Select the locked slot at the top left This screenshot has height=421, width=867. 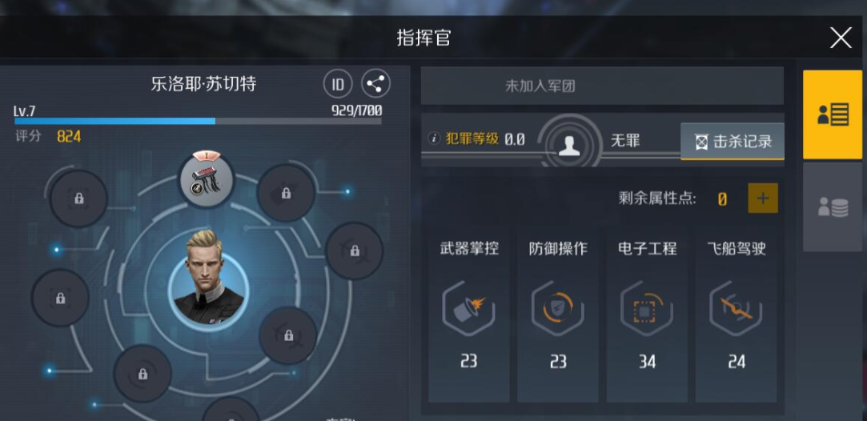point(78,198)
